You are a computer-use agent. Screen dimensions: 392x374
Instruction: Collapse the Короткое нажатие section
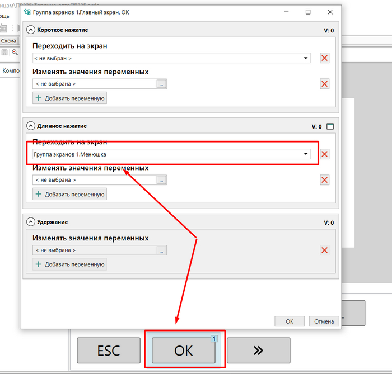[30, 30]
